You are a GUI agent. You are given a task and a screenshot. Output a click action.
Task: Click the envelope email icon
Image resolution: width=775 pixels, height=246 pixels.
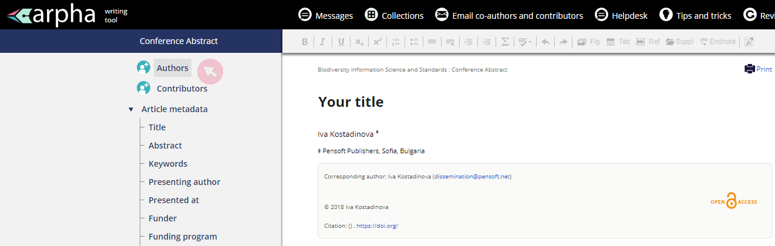click(442, 15)
